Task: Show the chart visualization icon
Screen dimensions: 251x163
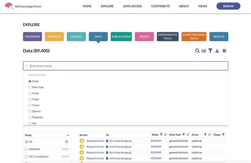Action: point(204,51)
